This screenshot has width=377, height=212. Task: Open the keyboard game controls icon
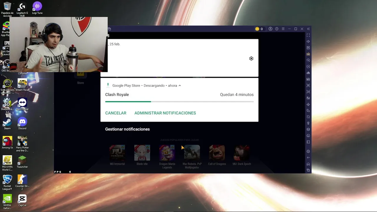click(308, 54)
